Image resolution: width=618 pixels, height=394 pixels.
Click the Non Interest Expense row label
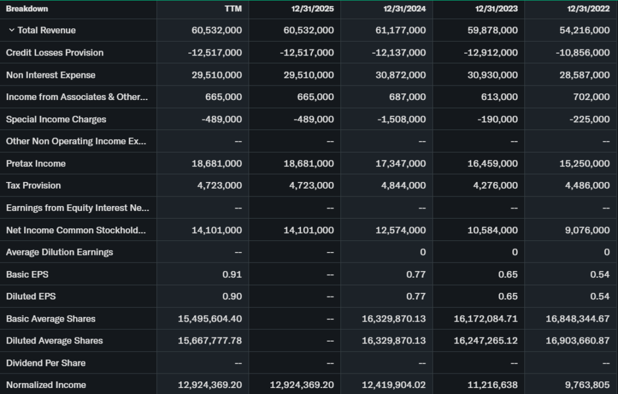point(51,75)
